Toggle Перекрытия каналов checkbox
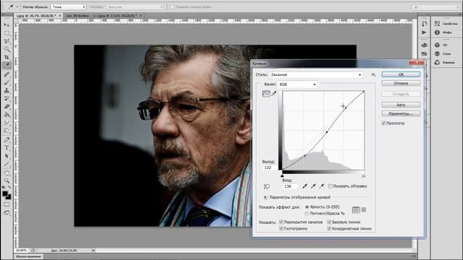Viewport: 463px width, 260px height. [281, 222]
